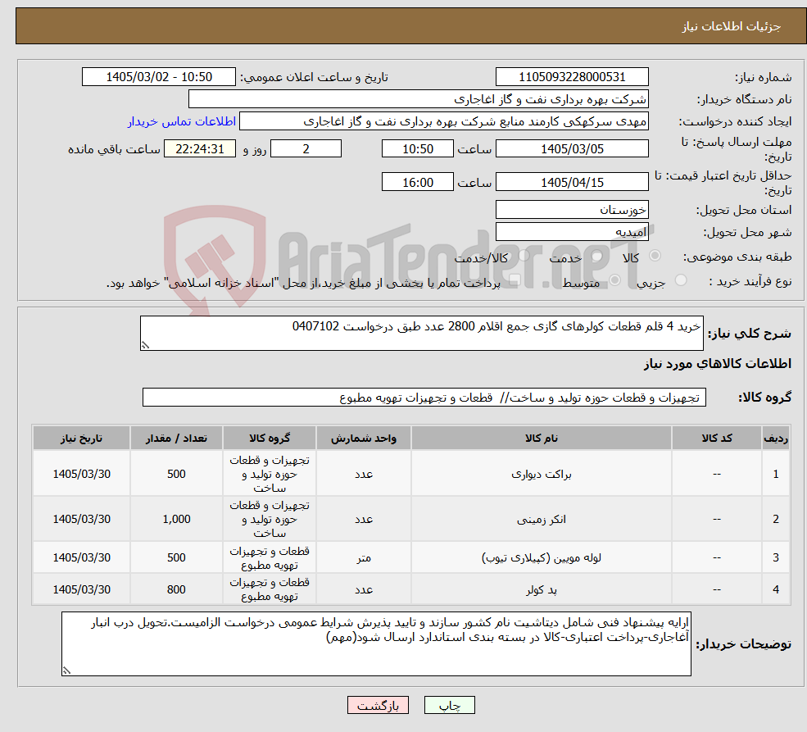Click the بازگشت back button
Viewport: 807px width, 732px height.
[x=378, y=705]
